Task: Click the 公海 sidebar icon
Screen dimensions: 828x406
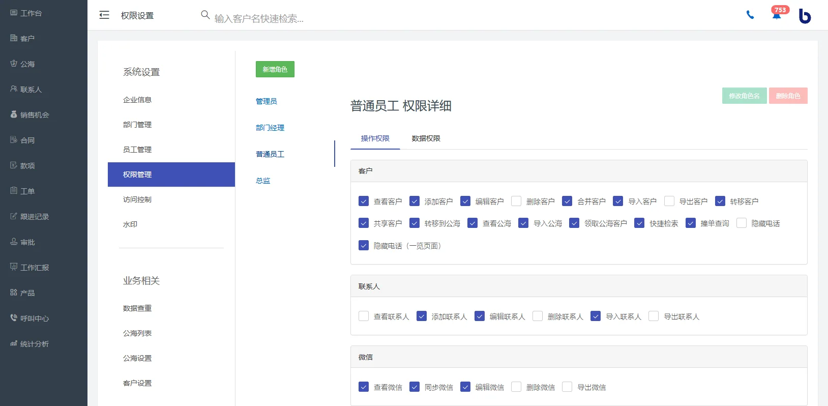Action: (x=14, y=64)
